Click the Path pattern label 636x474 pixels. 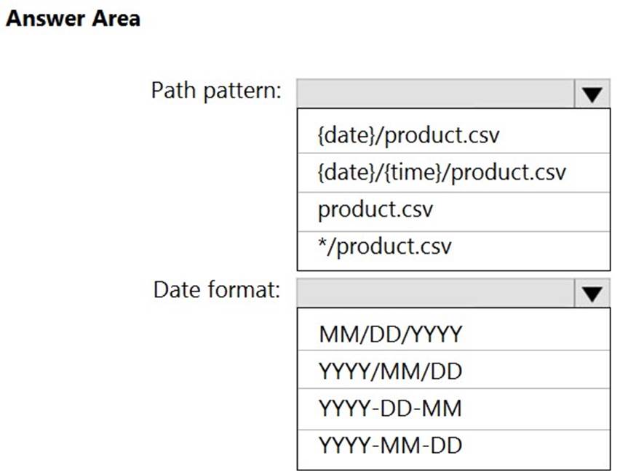(215, 92)
